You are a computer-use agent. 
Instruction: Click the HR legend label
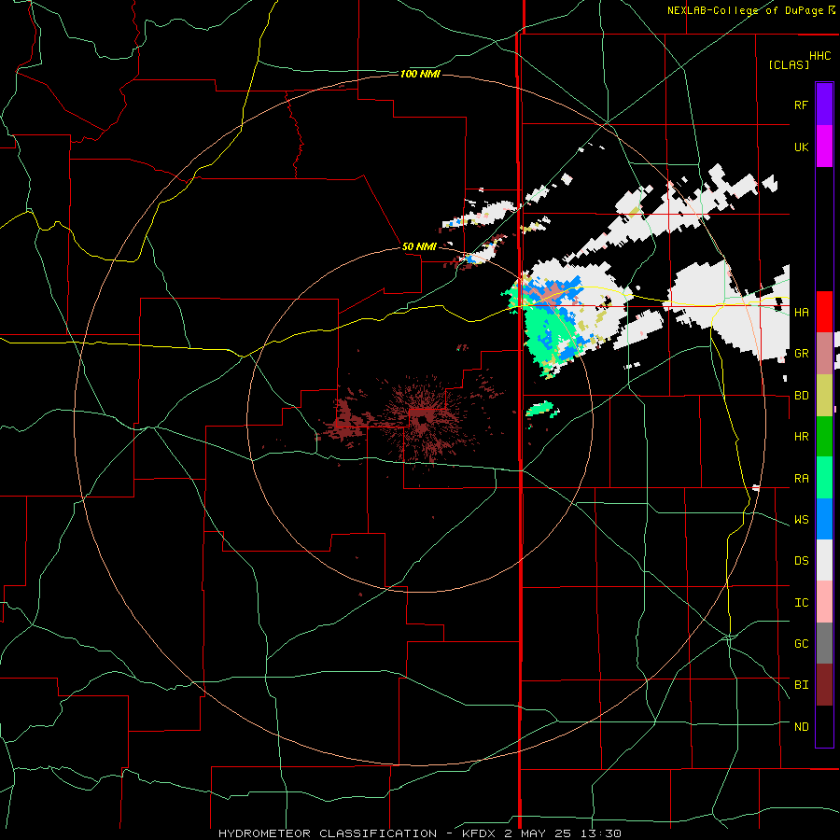click(x=801, y=437)
